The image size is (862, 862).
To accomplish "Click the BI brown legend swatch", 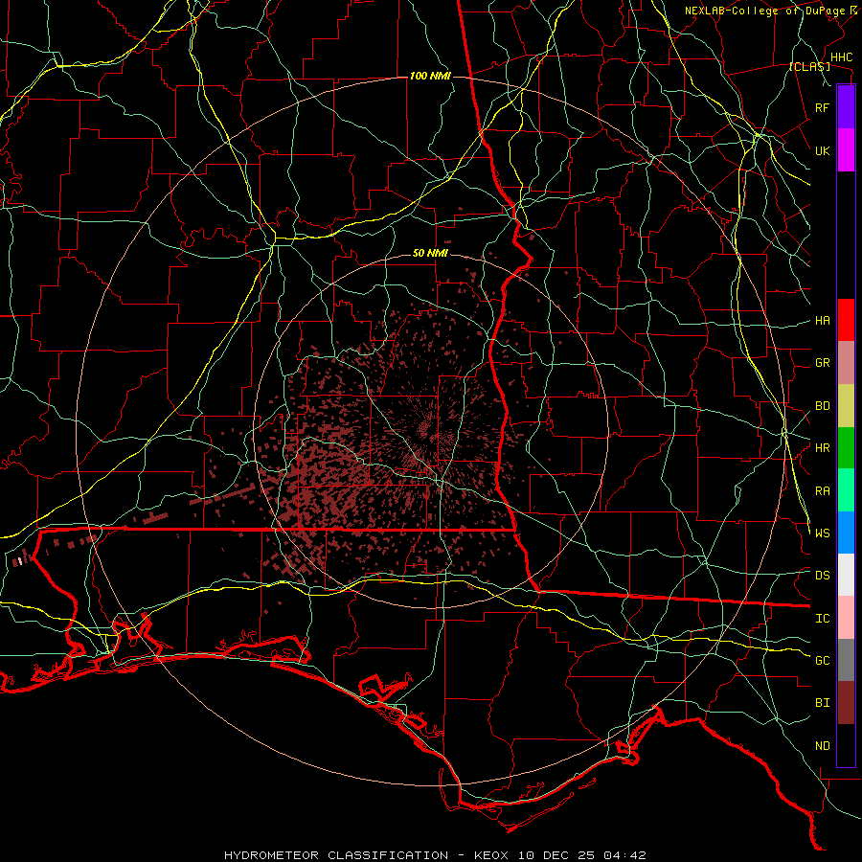I will tap(846, 703).
